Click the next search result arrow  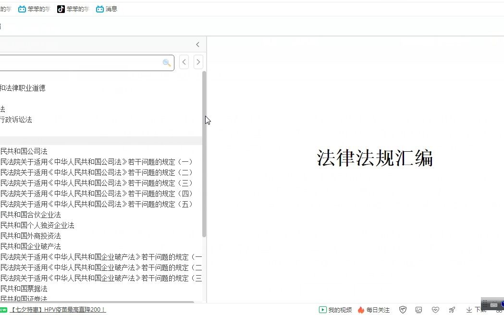198,62
